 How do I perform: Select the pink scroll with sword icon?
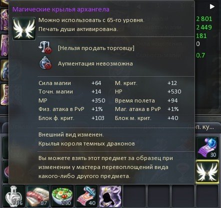coord(86,196)
